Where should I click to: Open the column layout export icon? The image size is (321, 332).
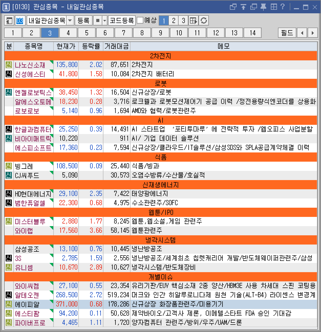coord(194,20)
